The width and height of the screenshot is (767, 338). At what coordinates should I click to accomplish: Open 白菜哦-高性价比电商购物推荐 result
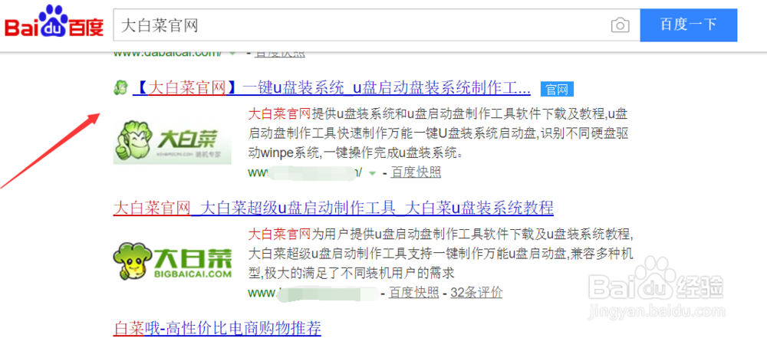click(x=217, y=327)
